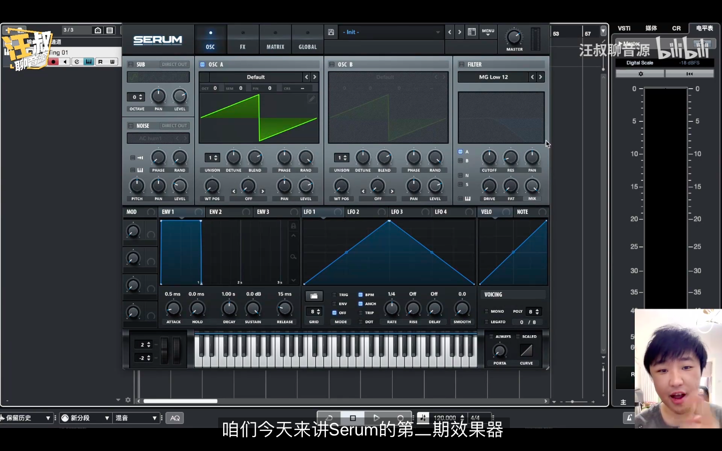
Task: Click the filter RES knob
Action: point(510,157)
